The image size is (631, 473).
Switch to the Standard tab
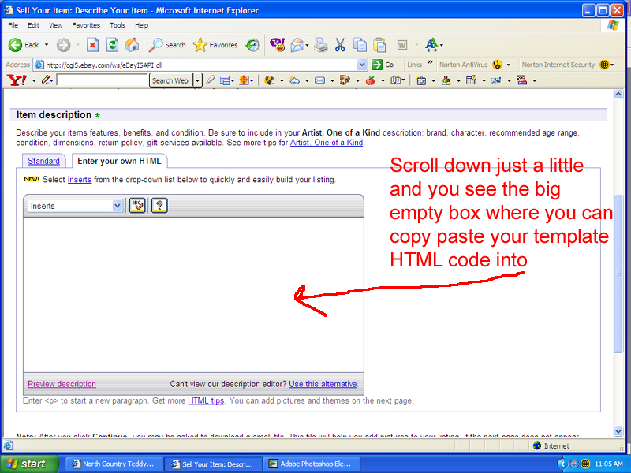tap(43, 161)
